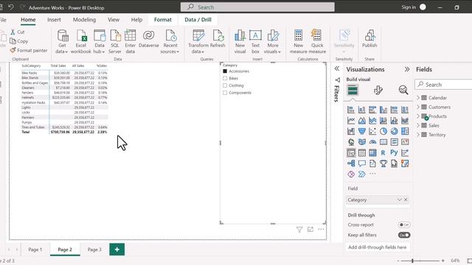Screen dimensions: 472x265
Task: Import from Excel workbook
Action: point(80,42)
